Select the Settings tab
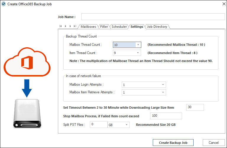 (137, 27)
